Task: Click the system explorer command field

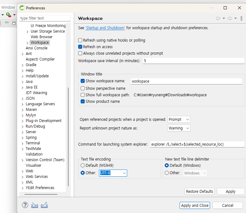Action: click(197, 144)
